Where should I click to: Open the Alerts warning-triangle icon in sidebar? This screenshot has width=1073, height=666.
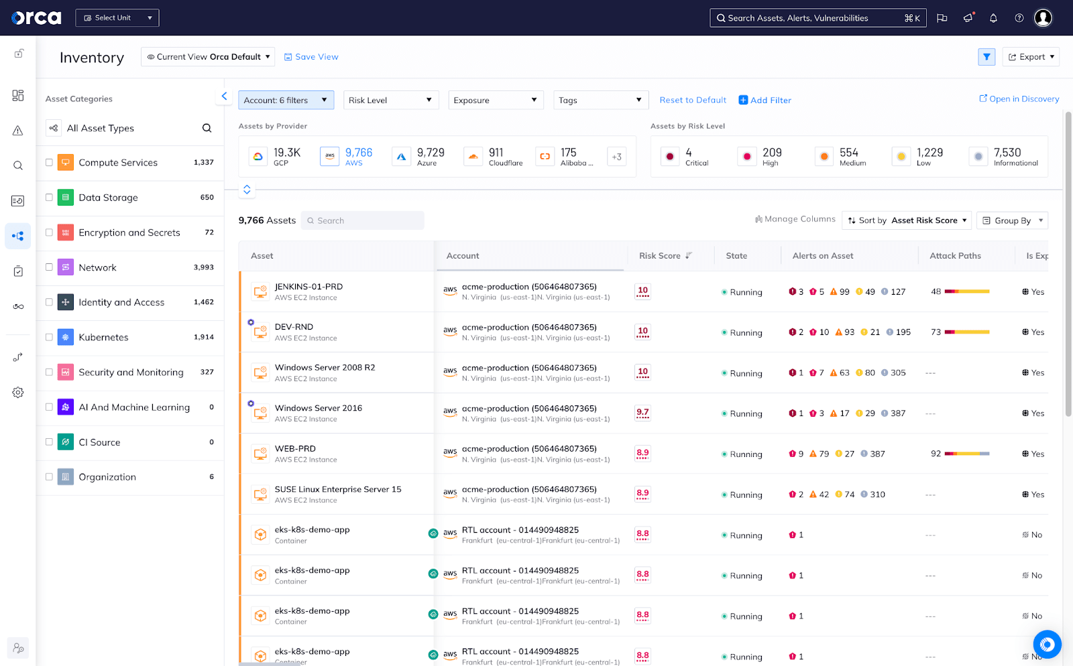(17, 131)
